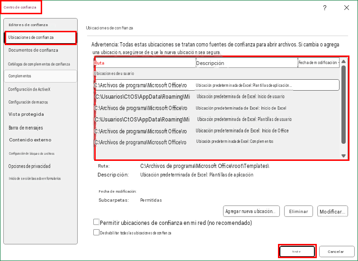Close the Centro de confianza dialog

(346, 8)
